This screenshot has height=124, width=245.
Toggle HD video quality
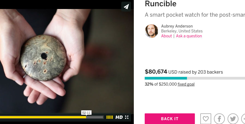[119, 117]
